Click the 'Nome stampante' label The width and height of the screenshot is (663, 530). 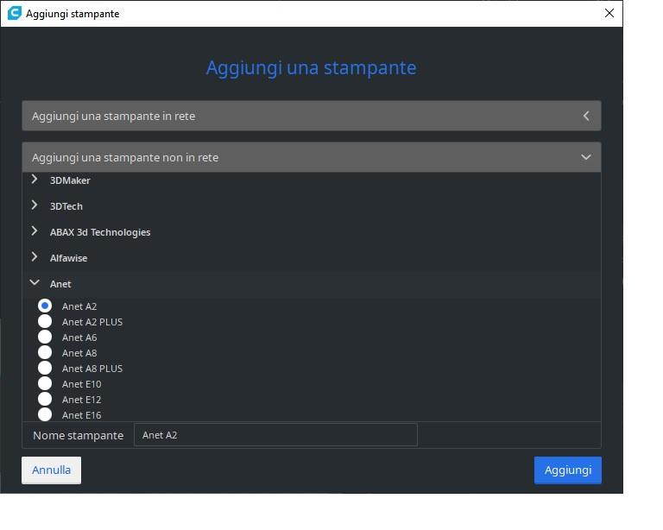click(x=79, y=435)
